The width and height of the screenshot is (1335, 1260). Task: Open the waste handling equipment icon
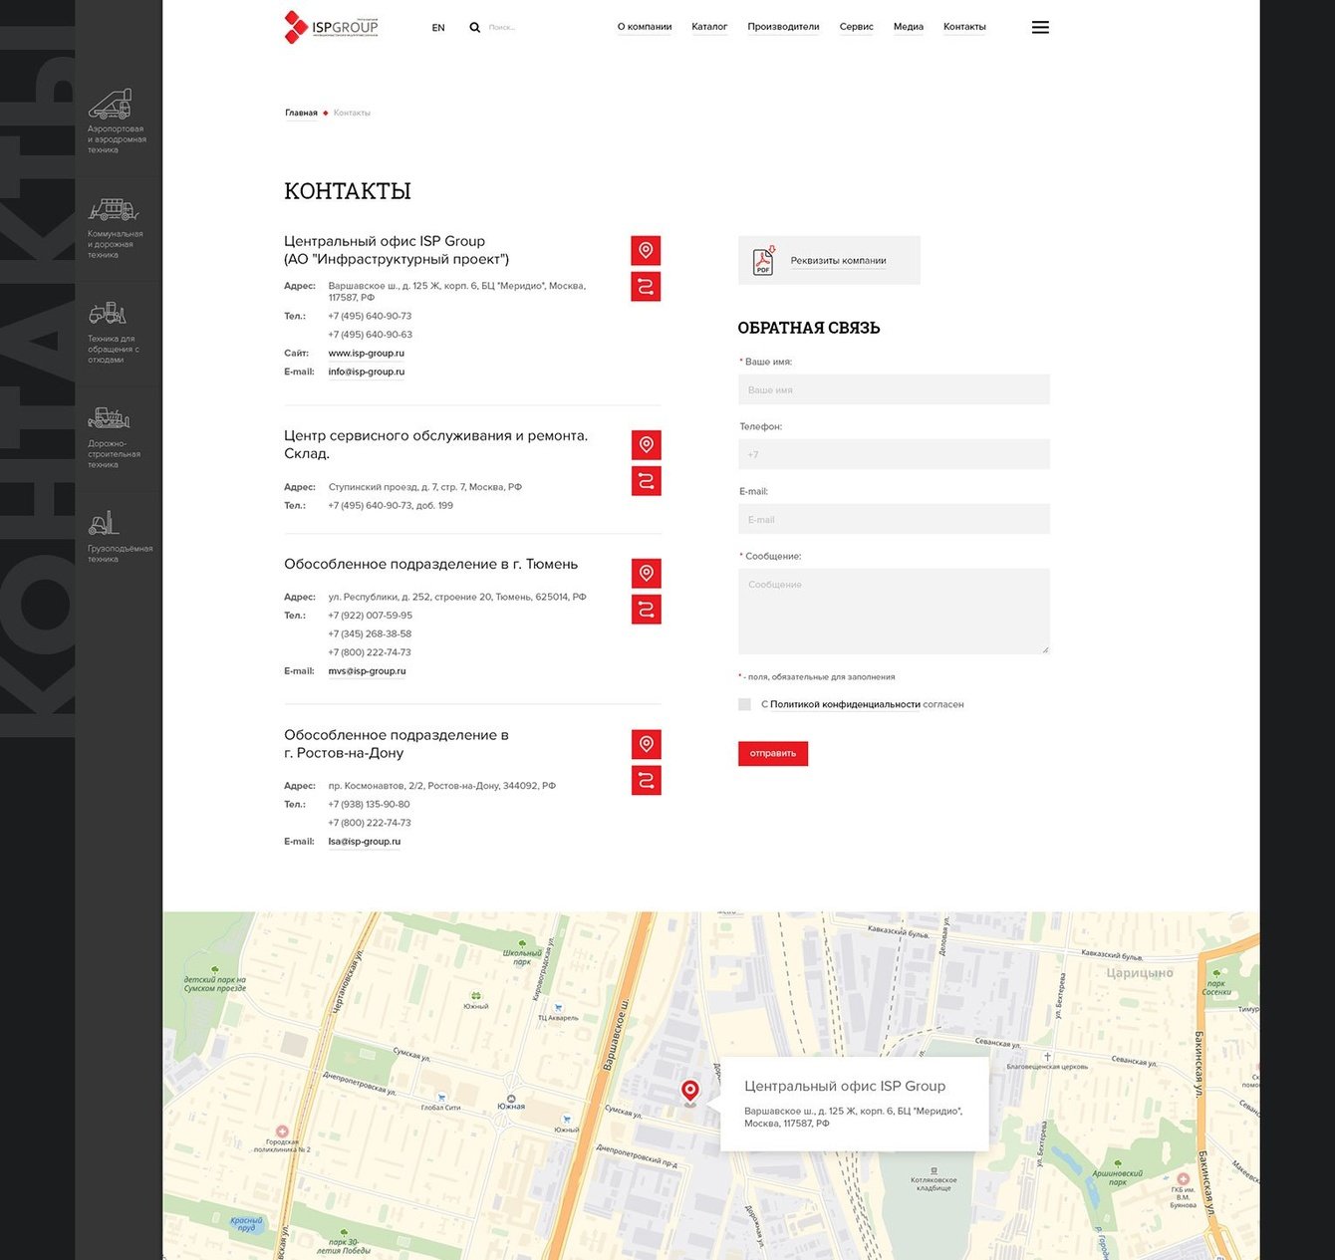pyautogui.click(x=108, y=314)
